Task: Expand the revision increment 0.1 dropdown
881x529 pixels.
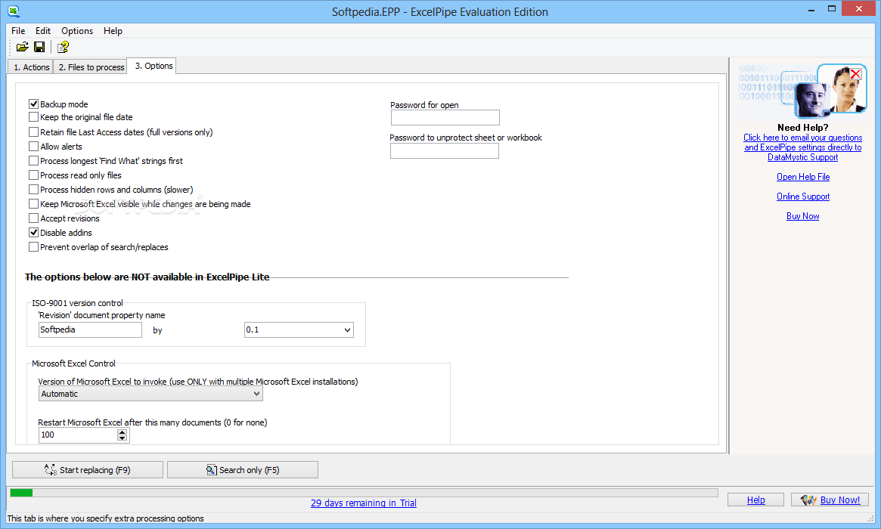Action: [x=347, y=330]
